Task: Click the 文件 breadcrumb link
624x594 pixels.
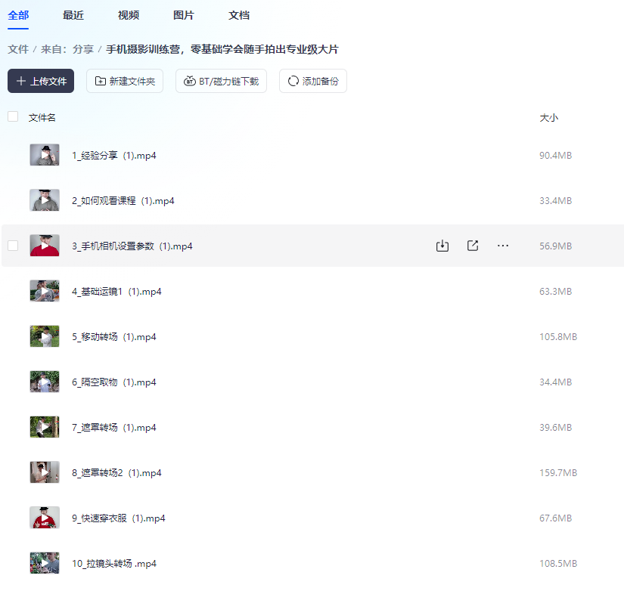Action: pyautogui.click(x=18, y=49)
